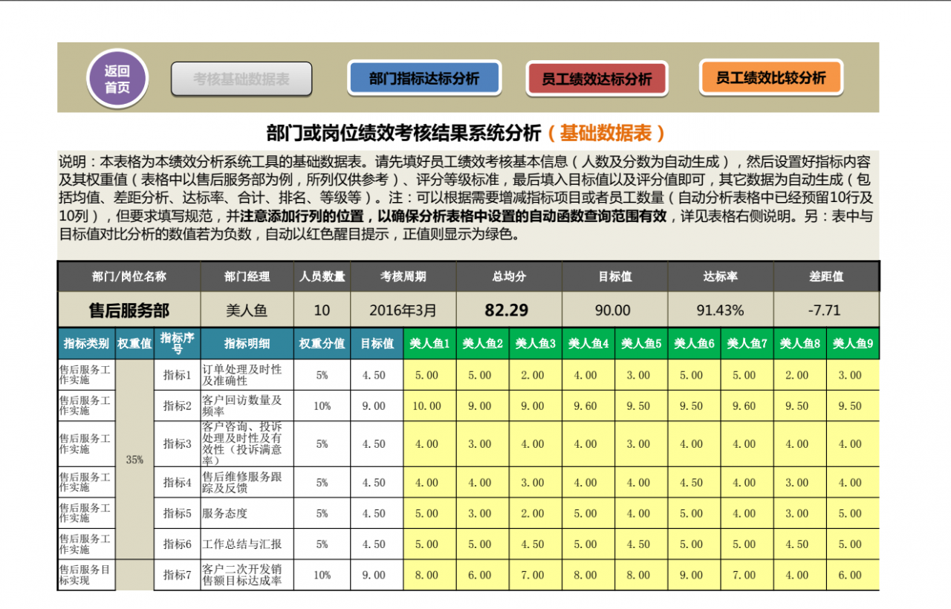
Task: Click the 差距值 header cell
Action: [x=826, y=276]
